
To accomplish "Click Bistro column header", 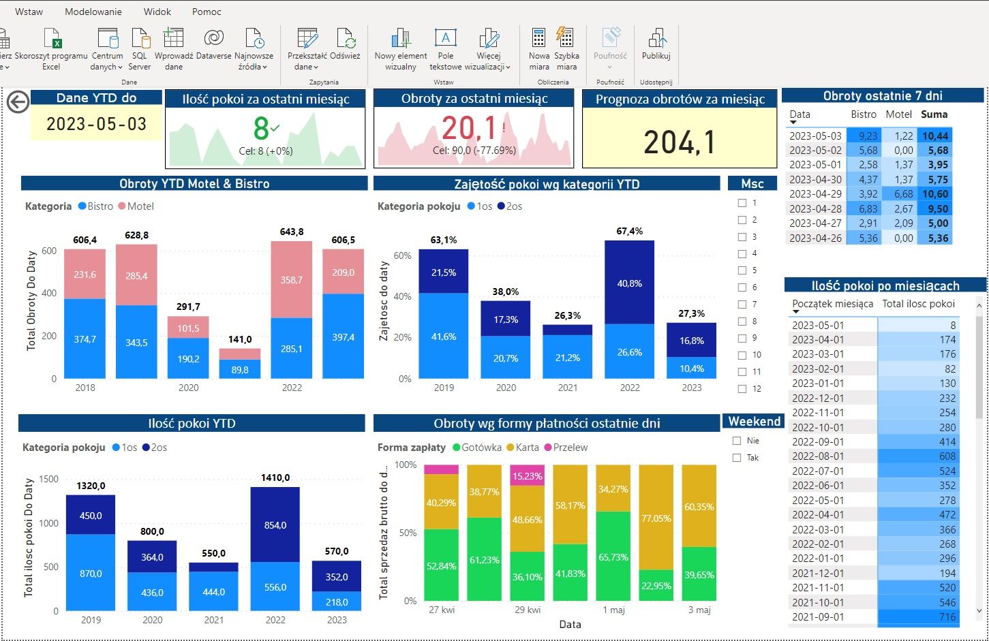I will click(x=864, y=114).
